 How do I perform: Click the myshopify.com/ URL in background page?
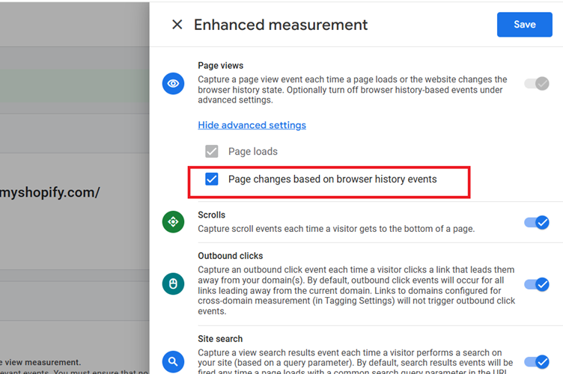(50, 192)
